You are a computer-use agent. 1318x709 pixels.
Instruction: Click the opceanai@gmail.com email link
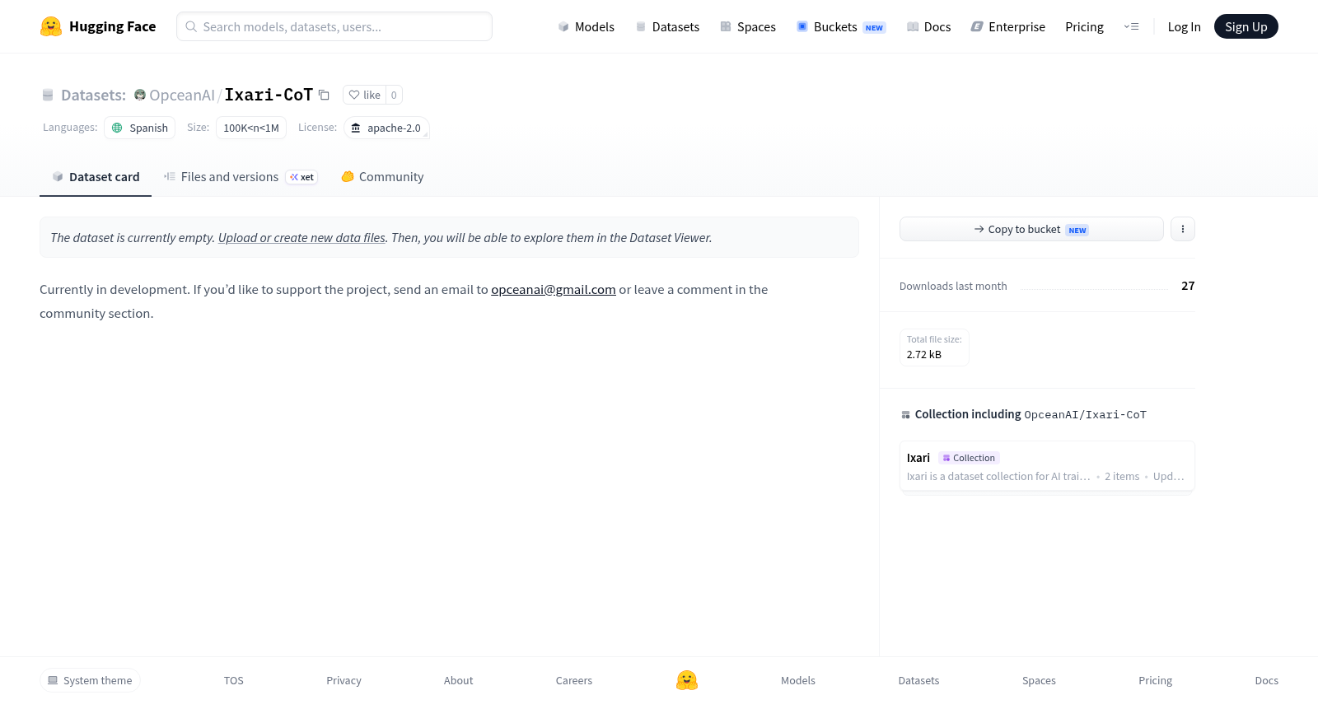pyautogui.click(x=554, y=289)
